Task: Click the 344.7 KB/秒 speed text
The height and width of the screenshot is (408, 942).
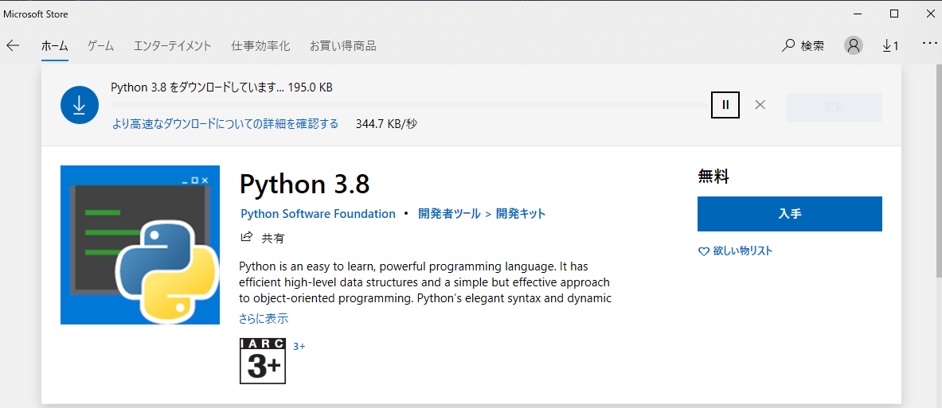Action: click(x=386, y=123)
